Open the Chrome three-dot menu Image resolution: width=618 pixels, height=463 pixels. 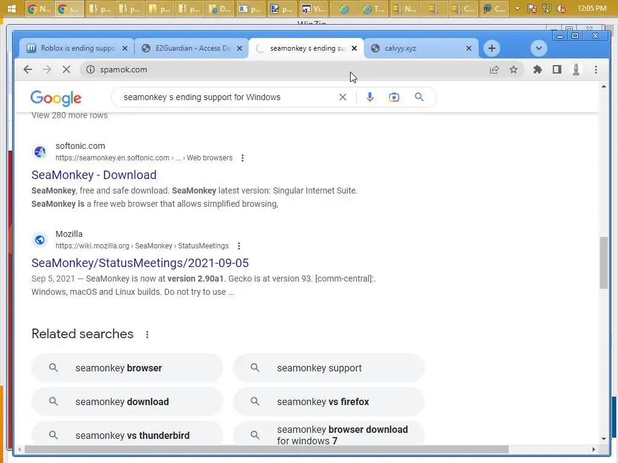(x=596, y=70)
